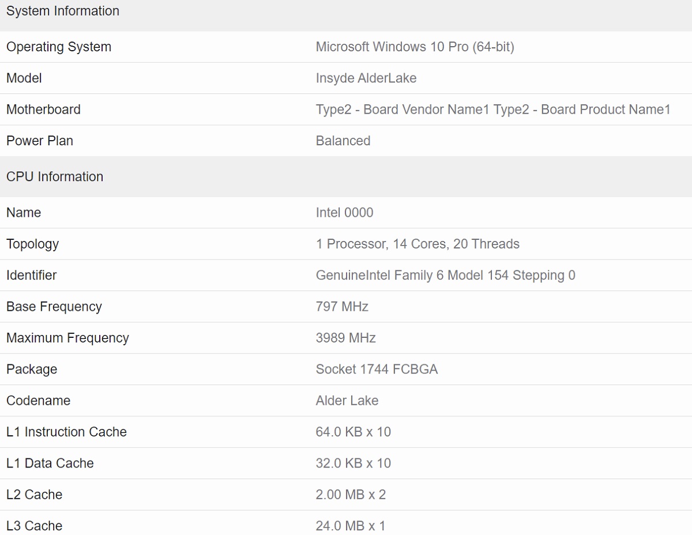Click the CPU Information section header
The image size is (692, 535).
point(55,176)
